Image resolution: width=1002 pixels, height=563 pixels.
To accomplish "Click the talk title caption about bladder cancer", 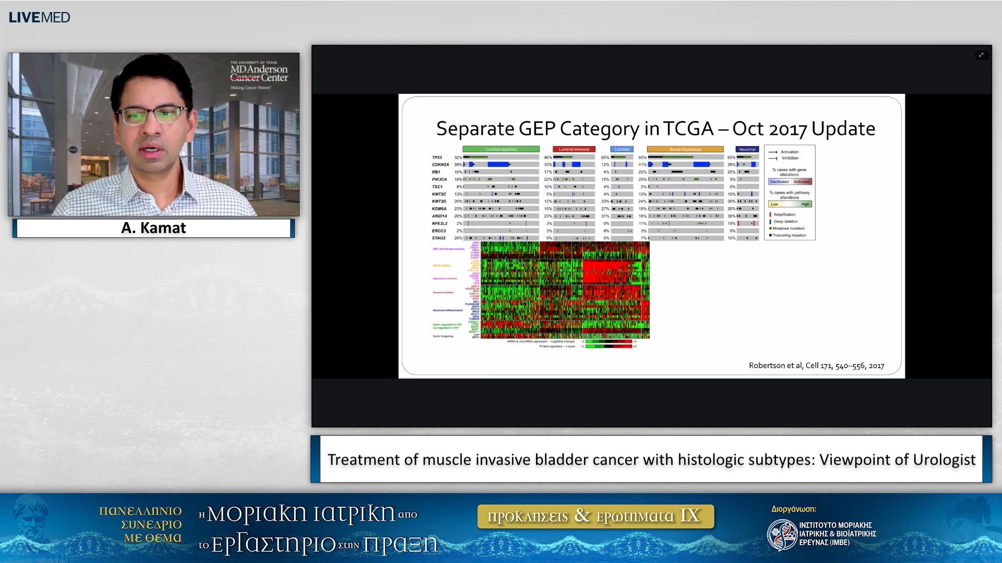I will click(651, 459).
